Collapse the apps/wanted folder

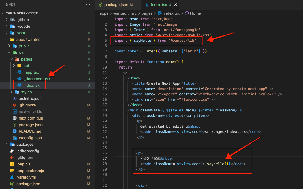click(x=7, y=39)
